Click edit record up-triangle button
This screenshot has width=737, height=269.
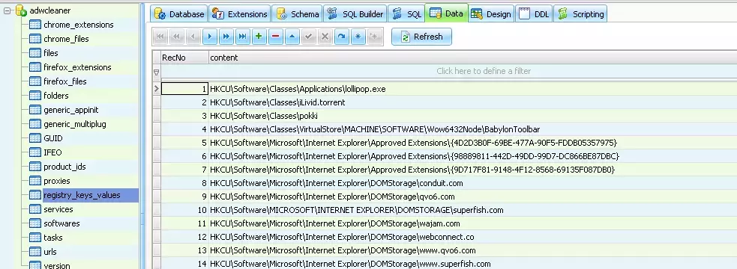pos(292,37)
